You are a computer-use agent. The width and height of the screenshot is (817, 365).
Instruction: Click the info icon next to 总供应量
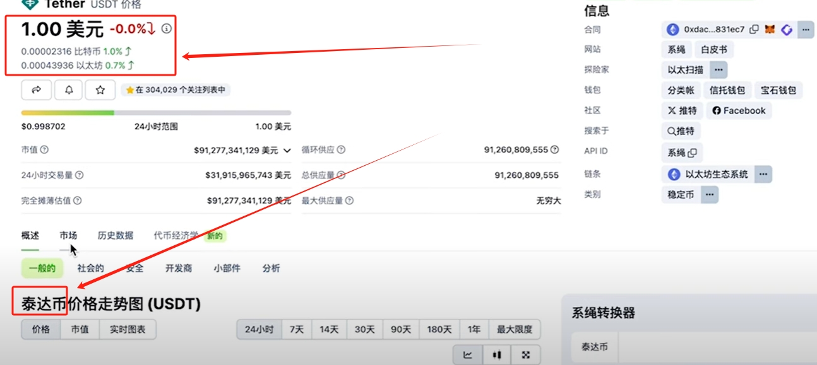pos(341,175)
